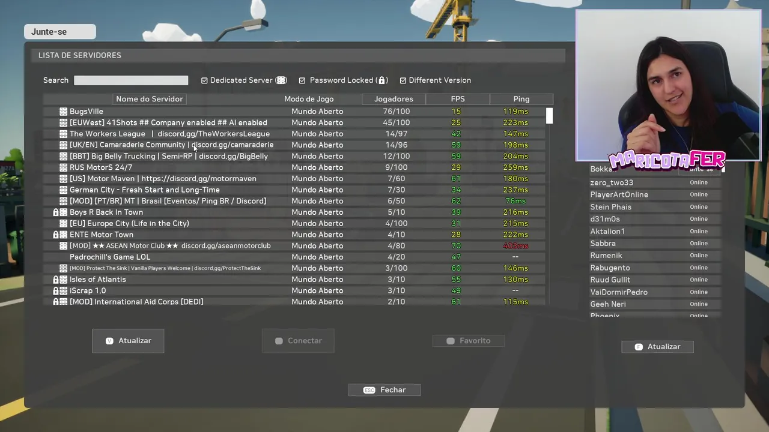Toggle Different Version checkbox
This screenshot has width=769, height=432.
[x=403, y=80]
